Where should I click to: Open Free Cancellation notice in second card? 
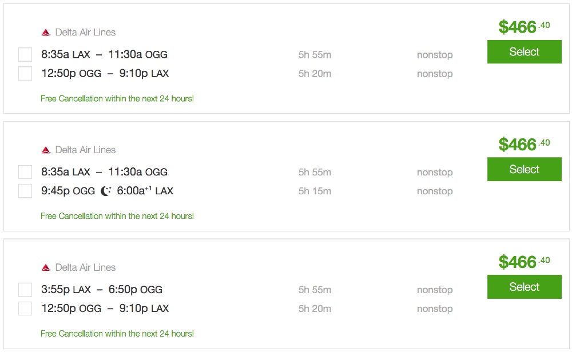tap(117, 216)
